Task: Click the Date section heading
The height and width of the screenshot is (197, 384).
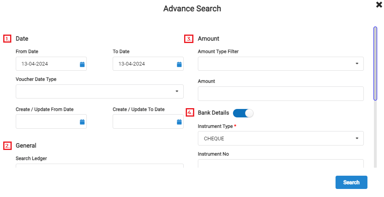Action: (22, 39)
